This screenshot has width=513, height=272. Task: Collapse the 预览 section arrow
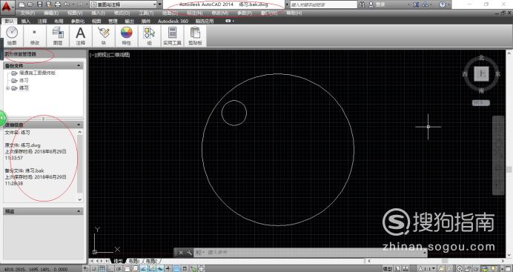coord(79,211)
